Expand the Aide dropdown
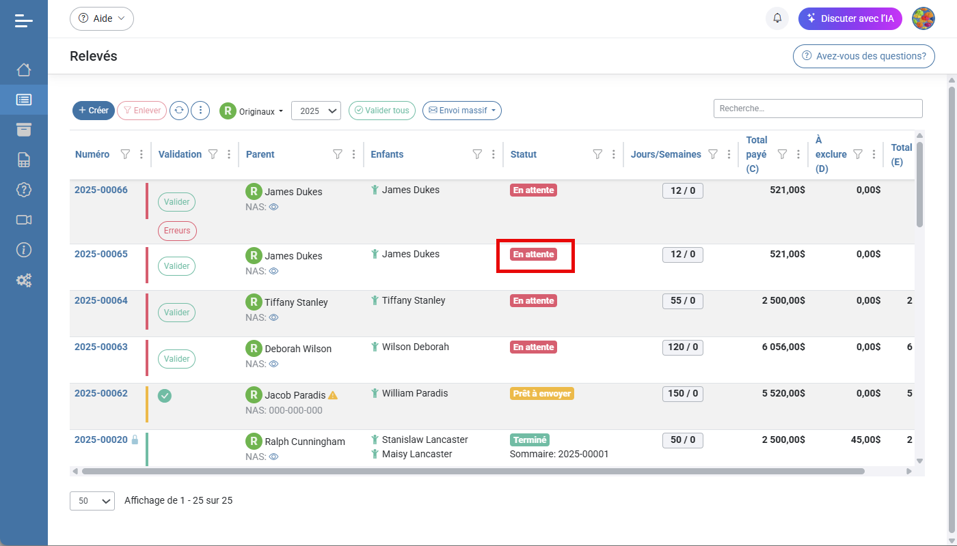 [102, 18]
